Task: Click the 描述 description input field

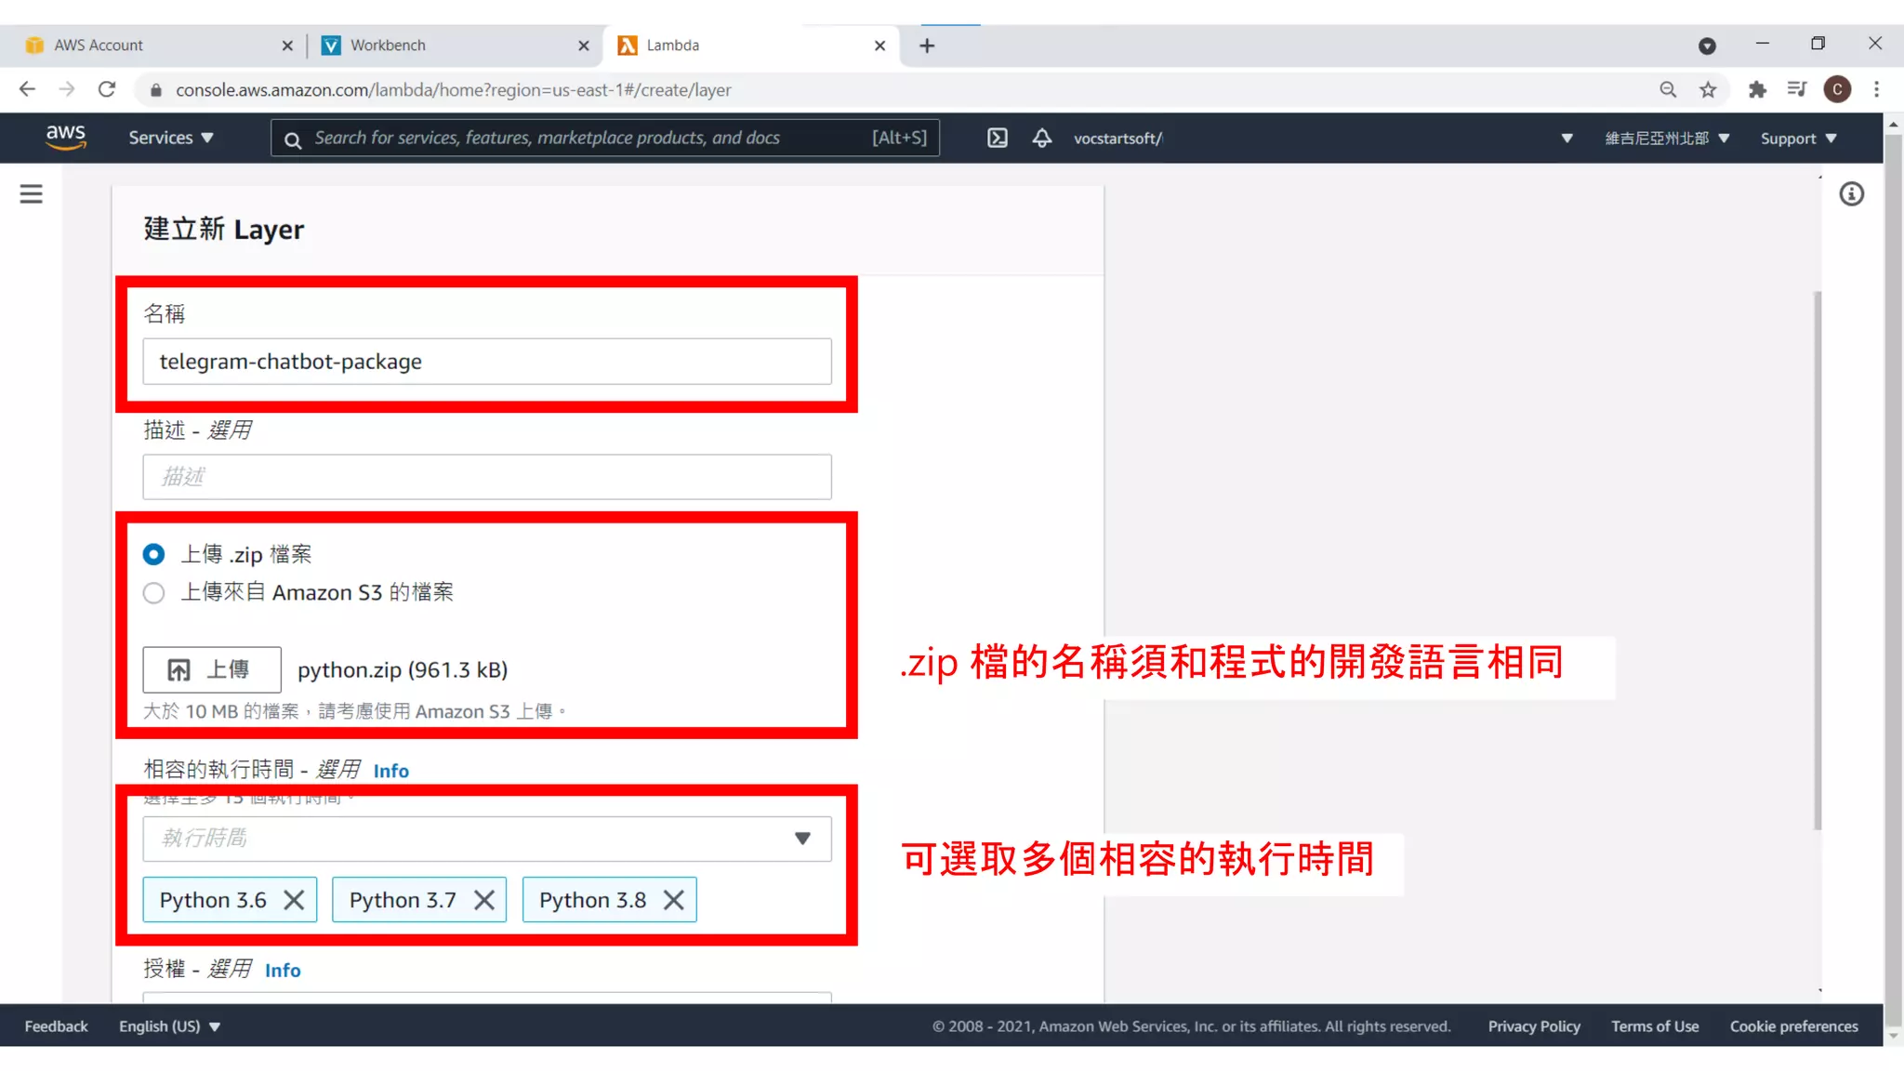Action: (487, 477)
